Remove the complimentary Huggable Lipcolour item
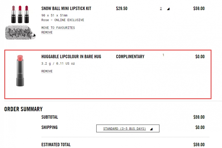This screenshot has height=148, width=222. 47,71
